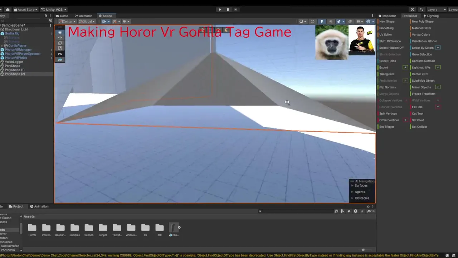Click the Step frame button
The height and width of the screenshot is (258, 458).
(236, 10)
